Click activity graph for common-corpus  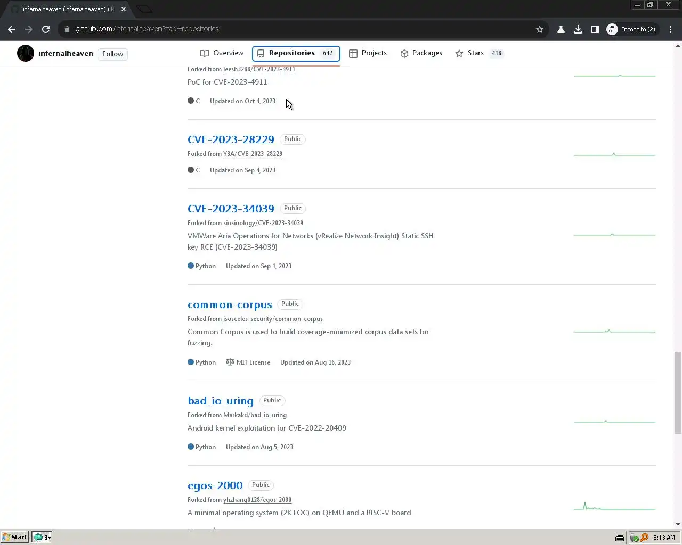614,331
